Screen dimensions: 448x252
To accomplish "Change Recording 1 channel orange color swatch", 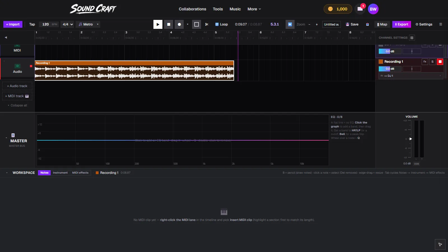I will click(381, 62).
